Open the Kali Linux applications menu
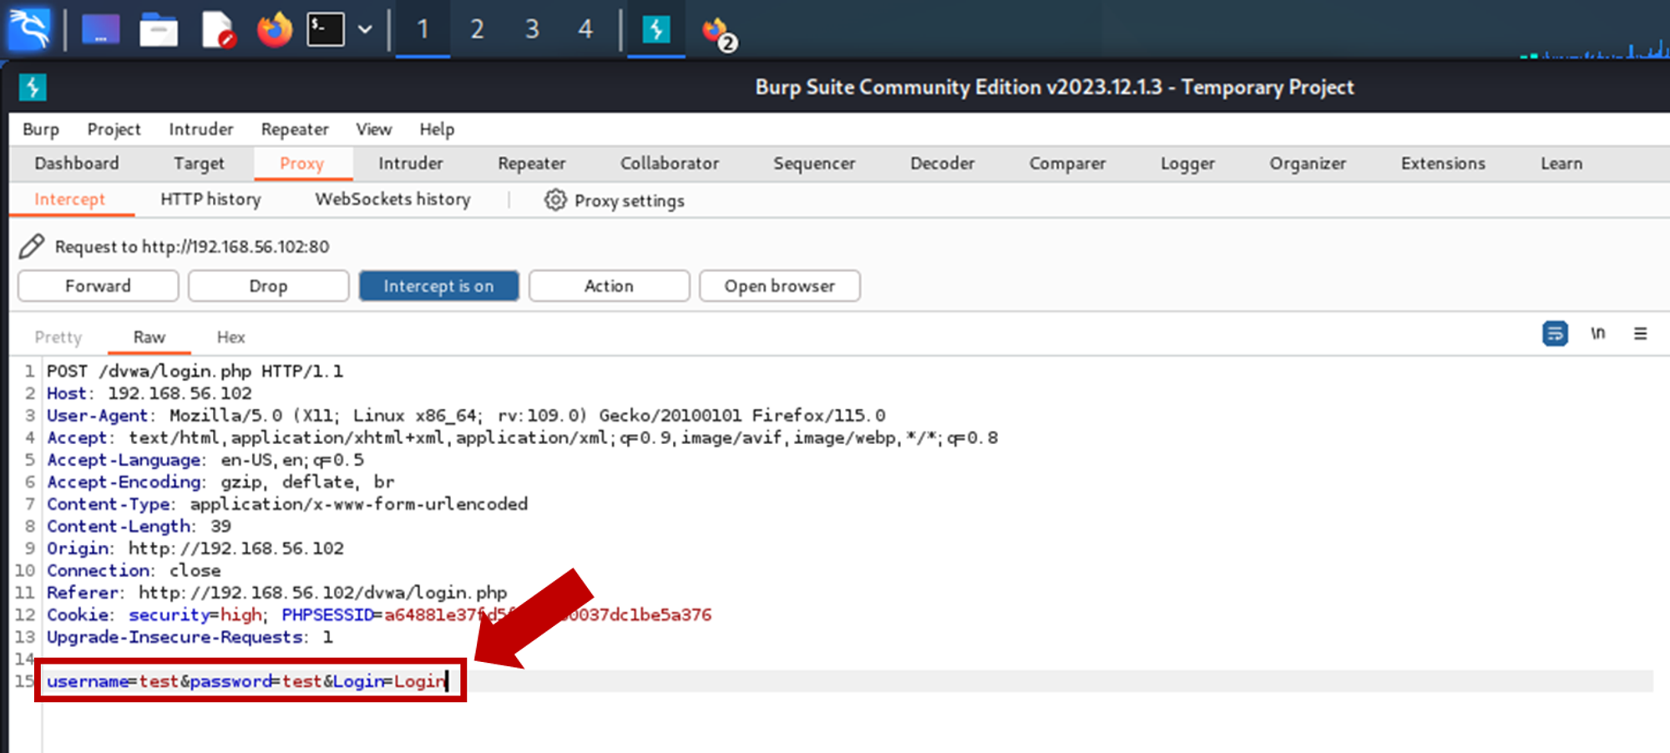Image resolution: width=1670 pixels, height=753 pixels. click(x=29, y=29)
